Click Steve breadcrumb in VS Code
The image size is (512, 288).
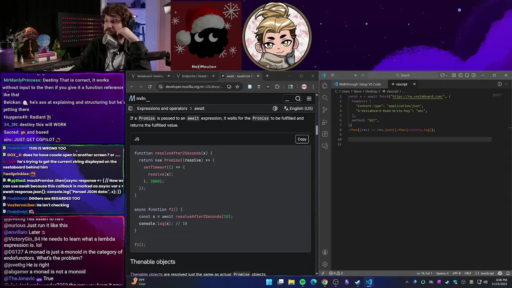pyautogui.click(x=357, y=91)
